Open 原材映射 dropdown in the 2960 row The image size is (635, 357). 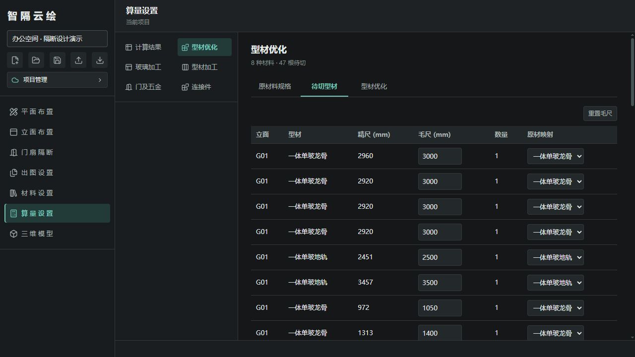pos(555,156)
